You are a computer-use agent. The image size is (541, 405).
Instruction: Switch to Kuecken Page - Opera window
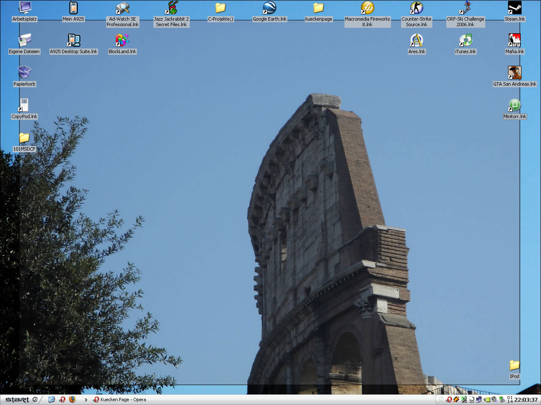(120, 400)
